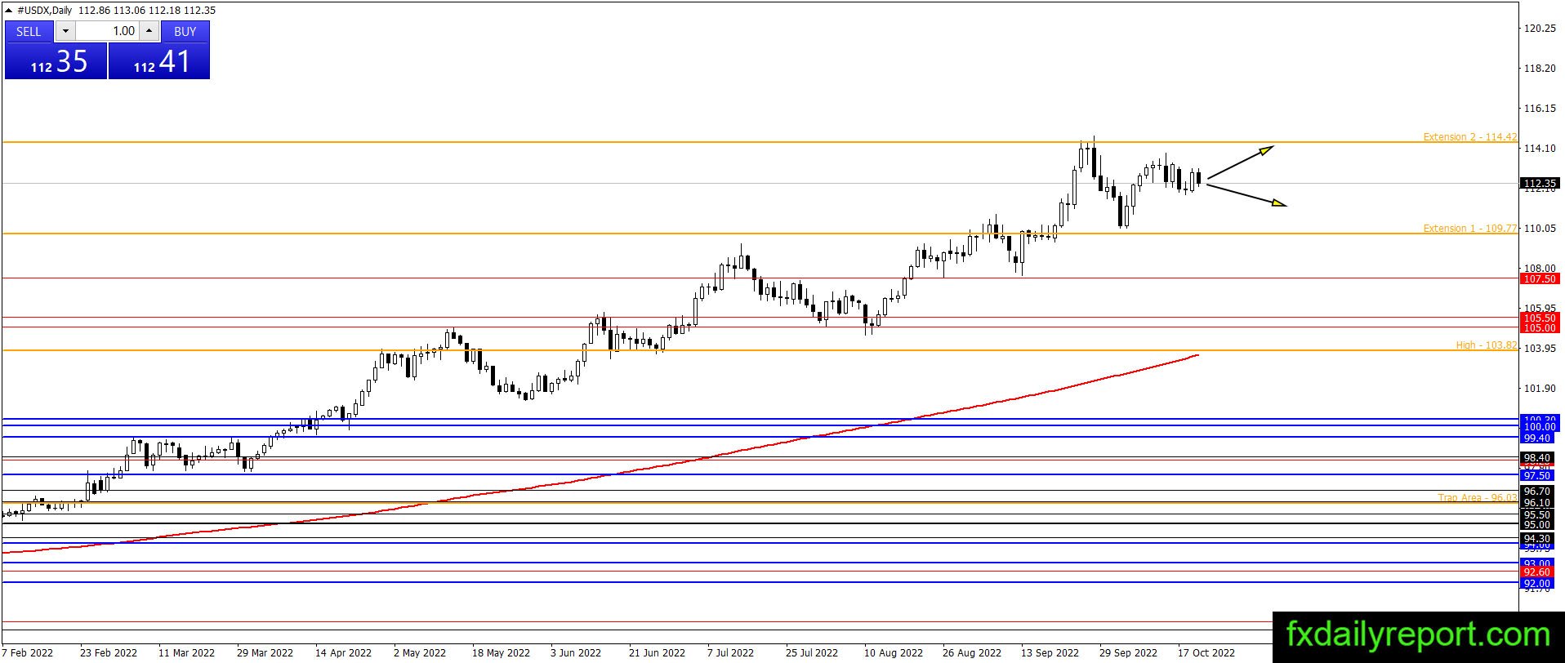1565x663 pixels.
Task: Click the '17 Oct 2022' date on time axis
Action: coord(1206,652)
